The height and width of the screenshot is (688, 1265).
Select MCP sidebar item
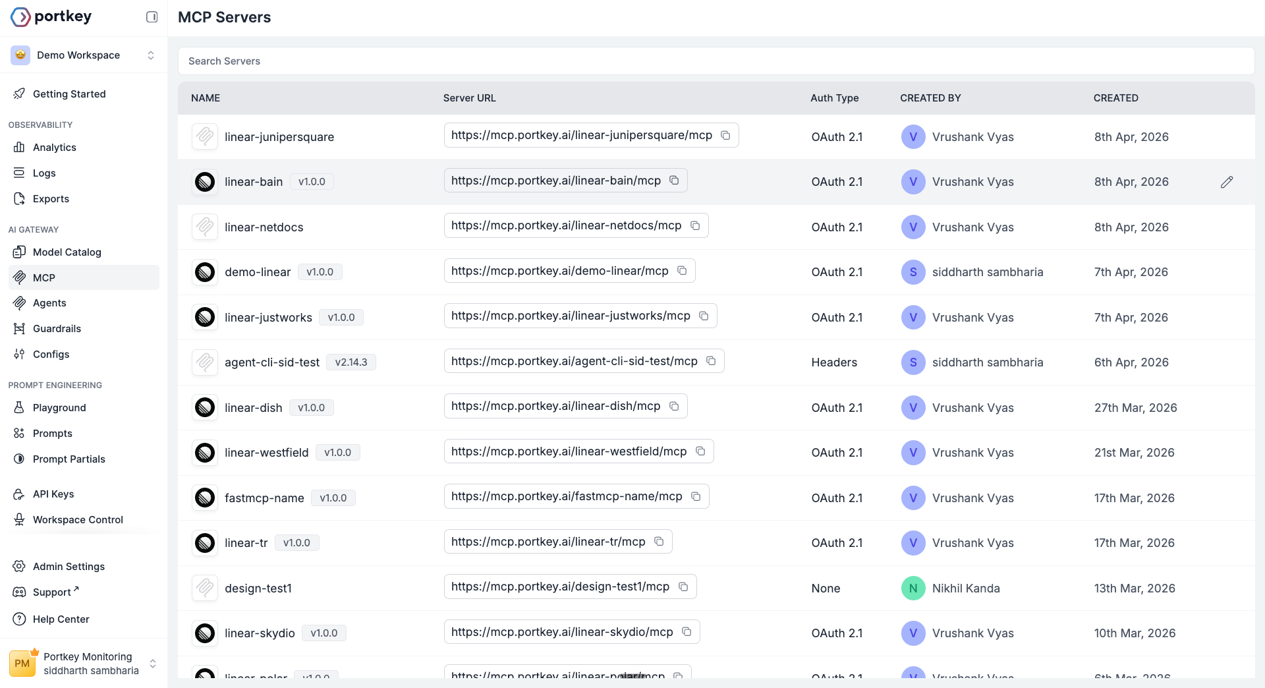tap(84, 278)
